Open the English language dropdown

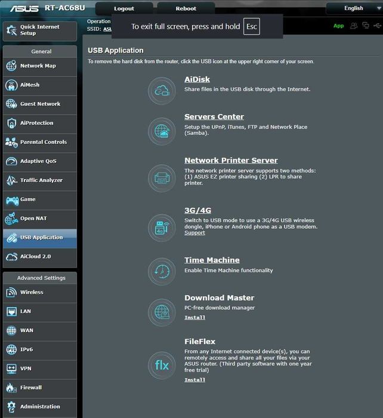pos(354,8)
